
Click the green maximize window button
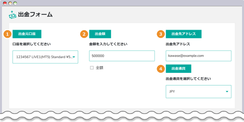(x=15, y=3)
